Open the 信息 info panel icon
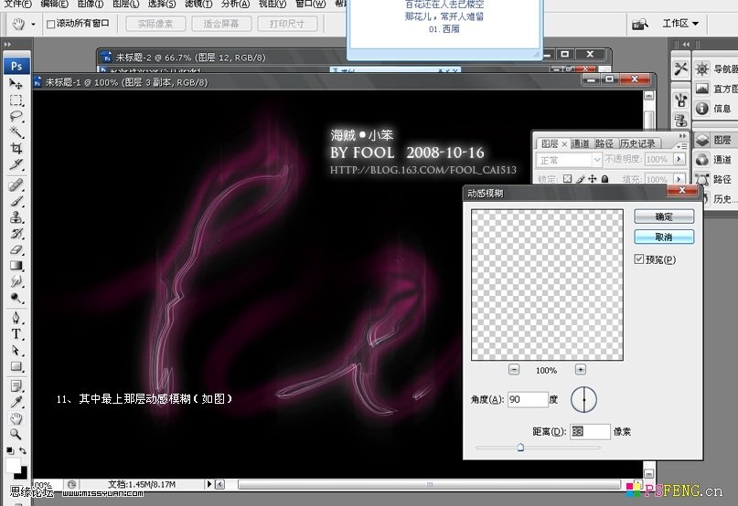 pyautogui.click(x=702, y=108)
